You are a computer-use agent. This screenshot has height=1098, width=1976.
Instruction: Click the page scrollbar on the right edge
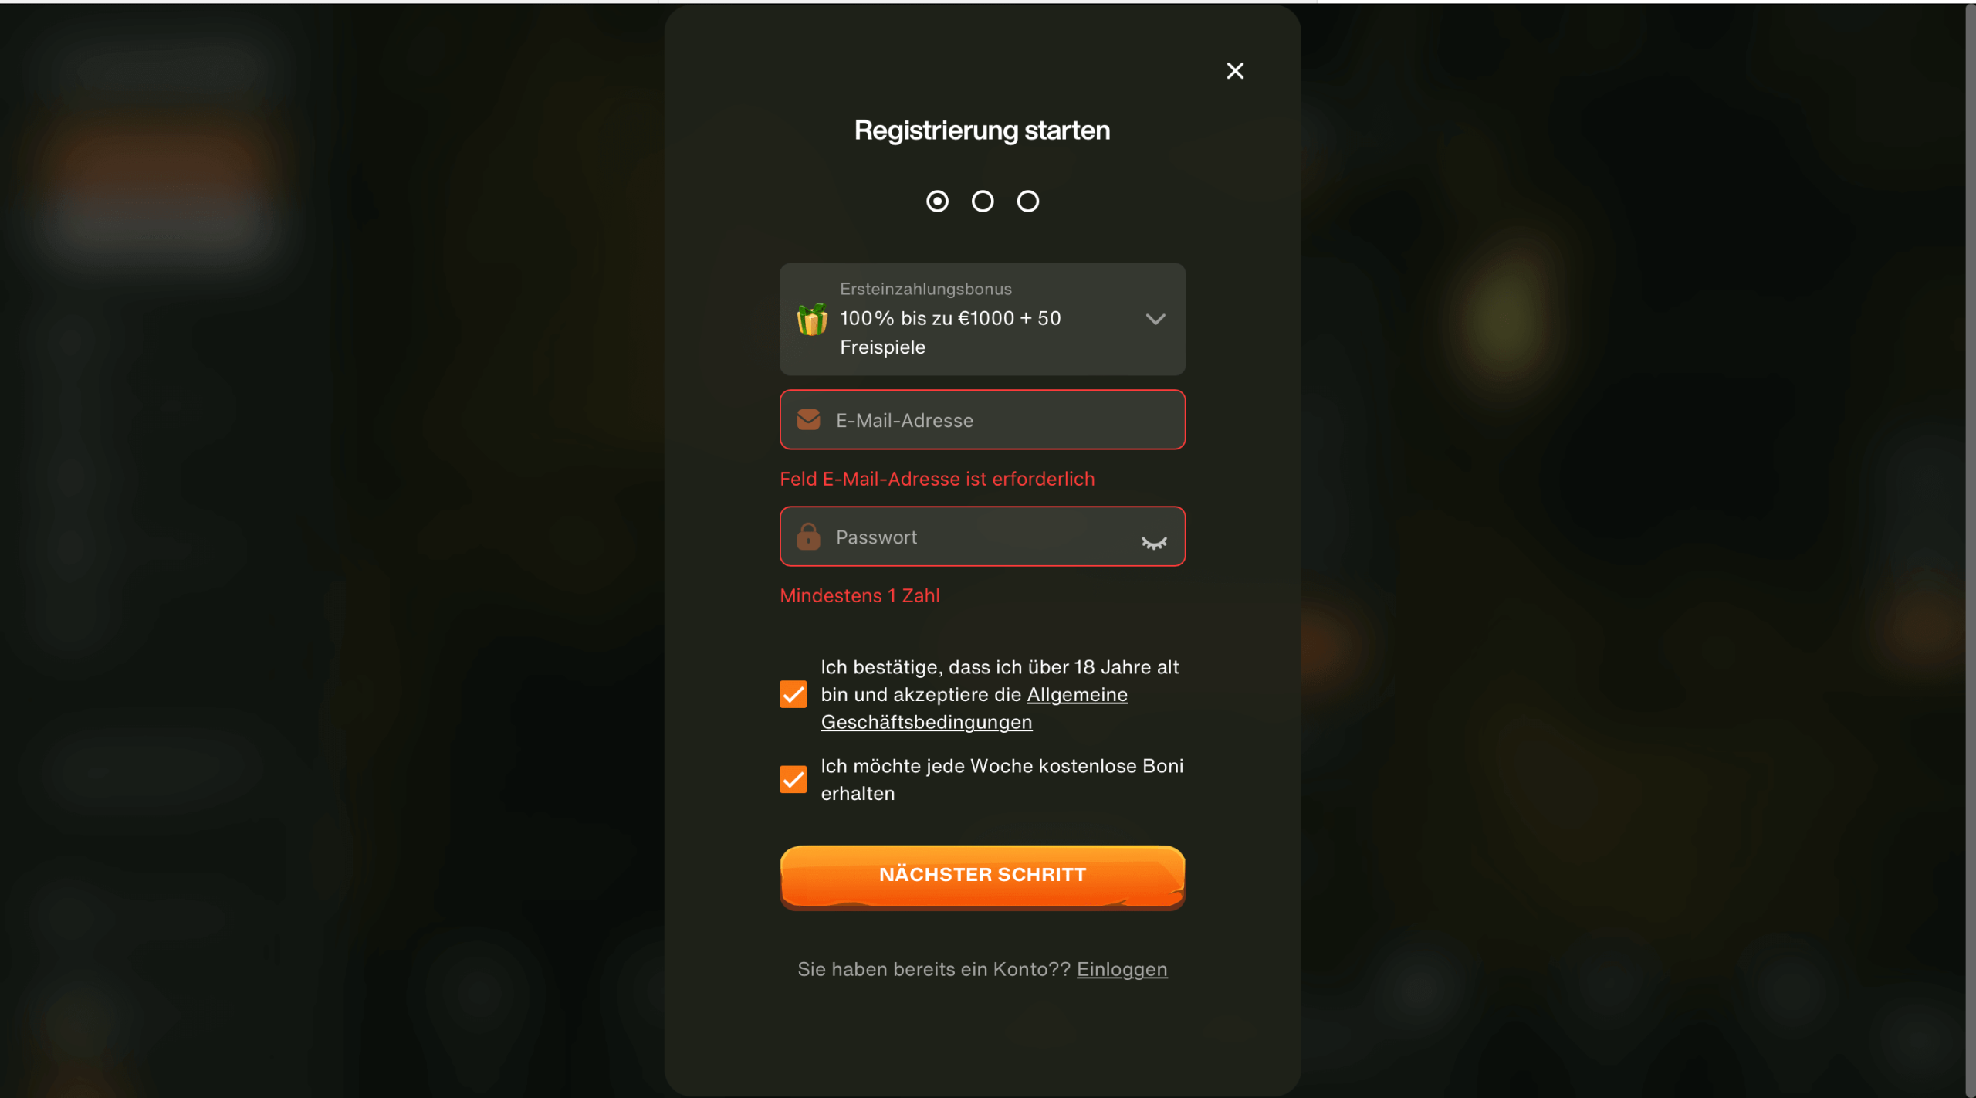[x=1971, y=549]
